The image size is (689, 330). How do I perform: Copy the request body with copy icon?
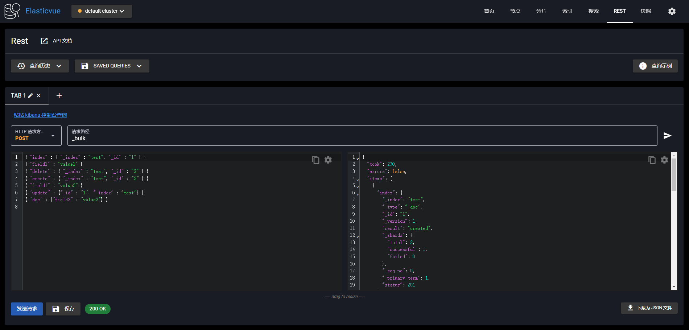(x=315, y=160)
